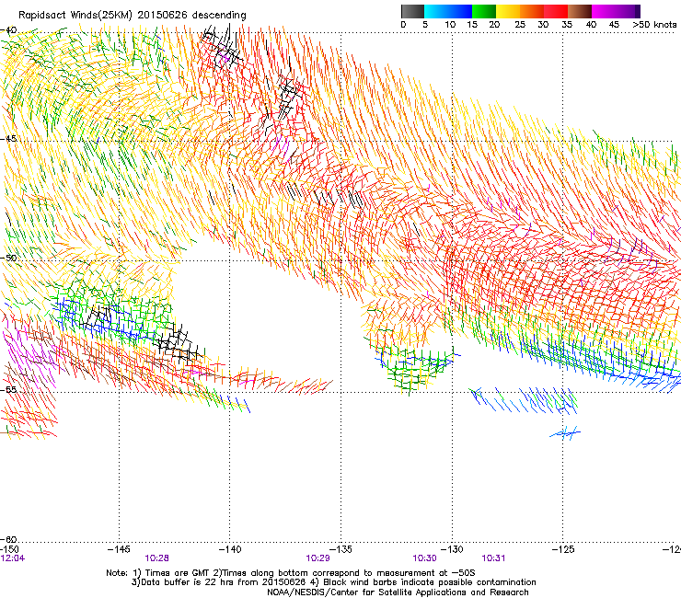The width and height of the screenshot is (681, 598).
Task: Click the -60 latitude axis label
Action: pyautogui.click(x=8, y=539)
